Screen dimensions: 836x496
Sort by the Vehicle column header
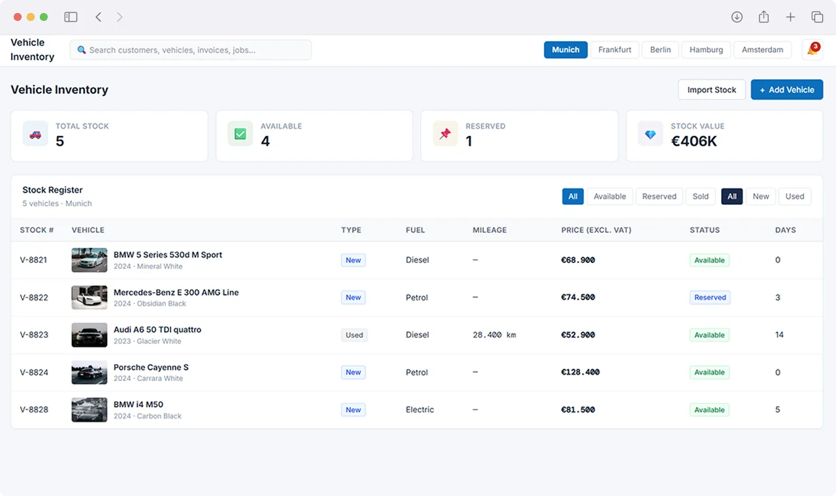(88, 230)
